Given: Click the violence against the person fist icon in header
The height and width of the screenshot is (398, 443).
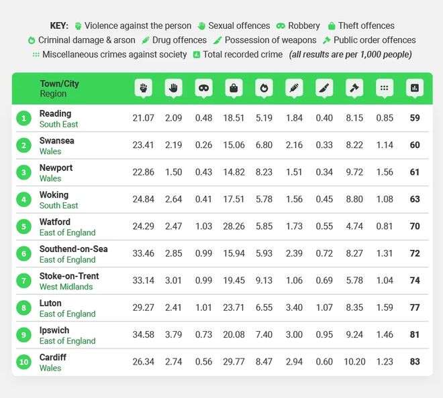Looking at the screenshot, I should (144, 88).
